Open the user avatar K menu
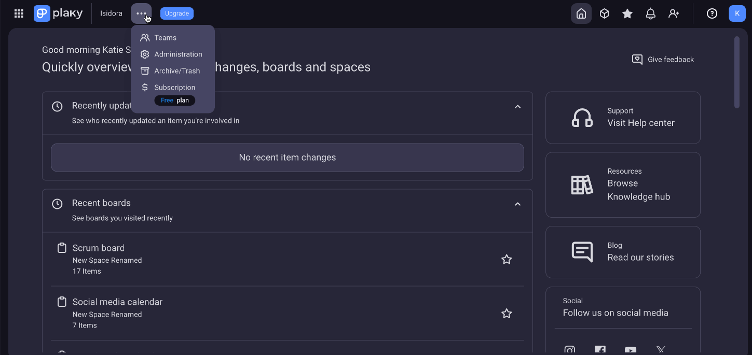Screen dimensions: 752x355 tap(737, 13)
